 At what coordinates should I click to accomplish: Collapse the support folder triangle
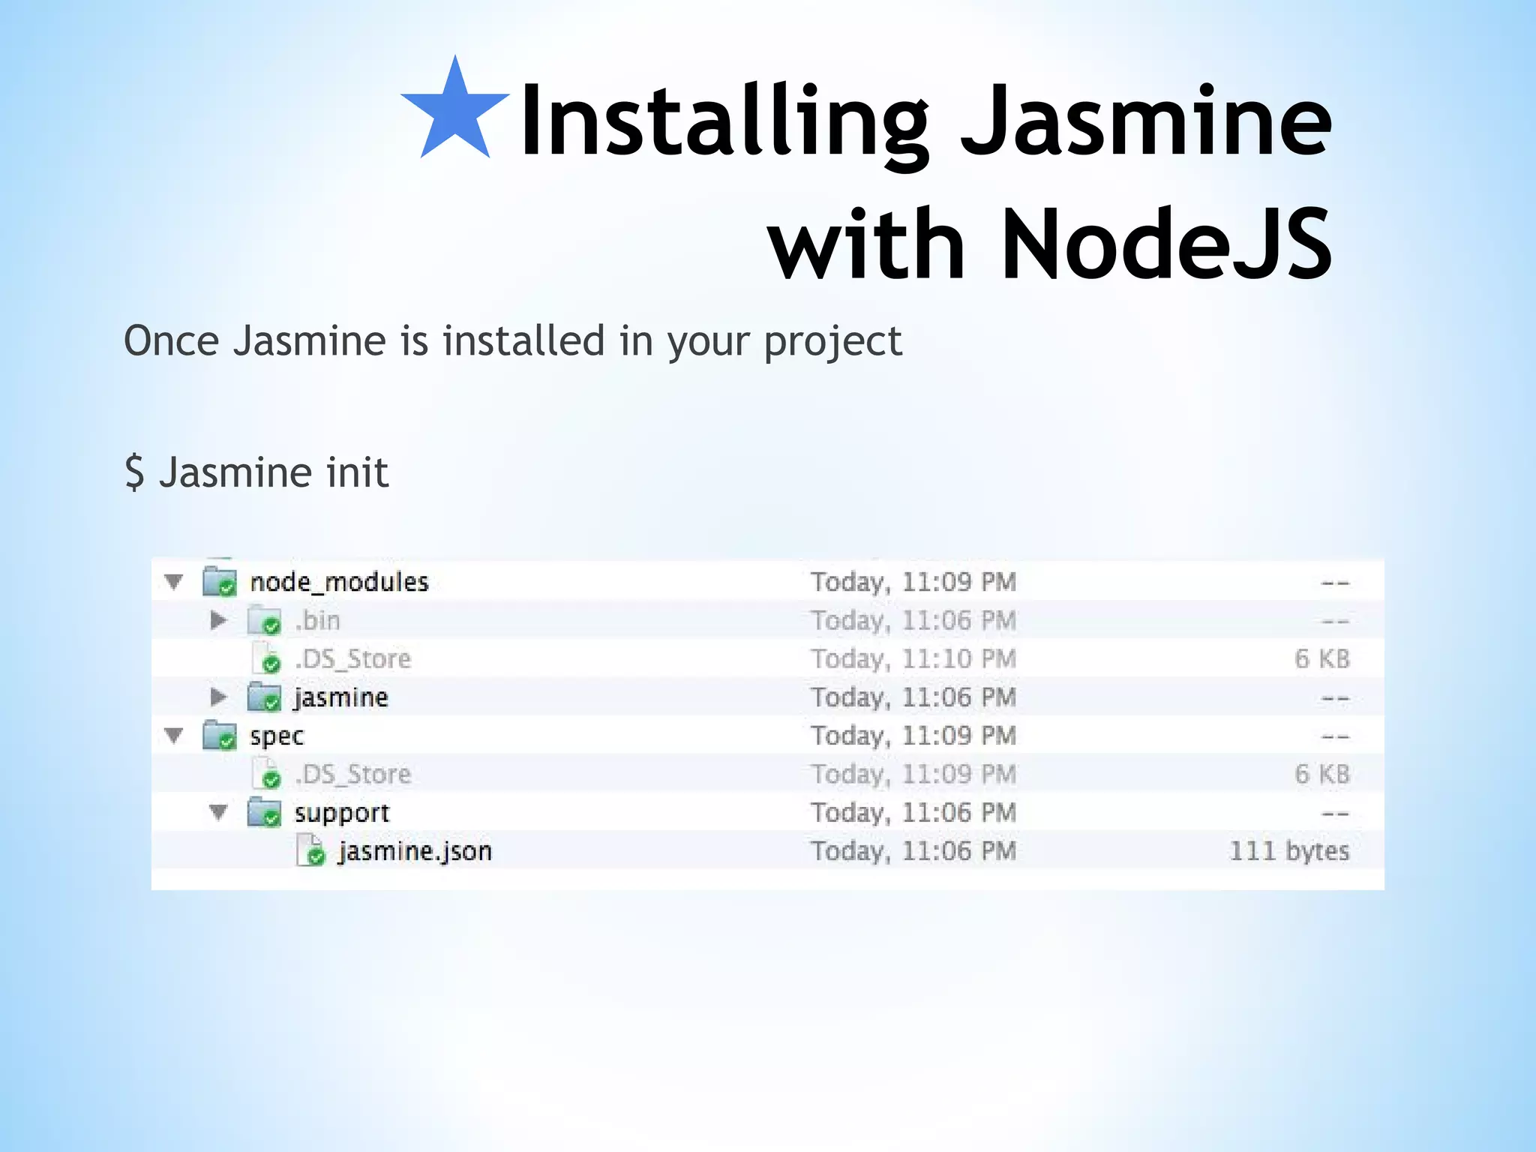point(218,812)
